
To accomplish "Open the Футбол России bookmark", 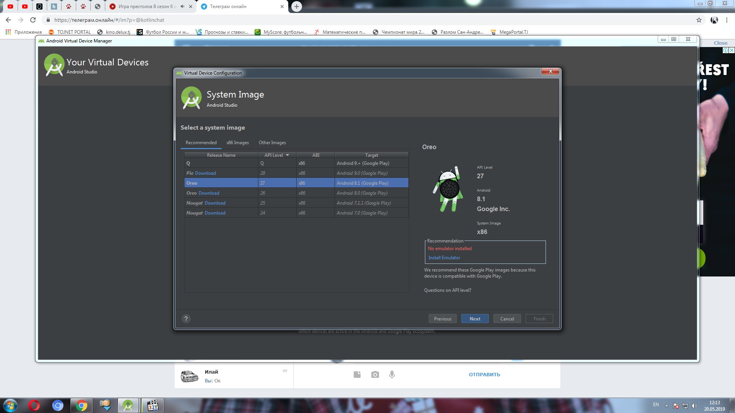I will pyautogui.click(x=163, y=32).
